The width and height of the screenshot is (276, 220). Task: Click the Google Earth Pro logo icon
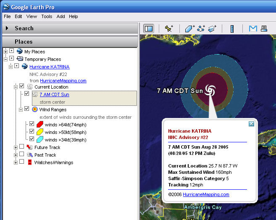(6, 7)
